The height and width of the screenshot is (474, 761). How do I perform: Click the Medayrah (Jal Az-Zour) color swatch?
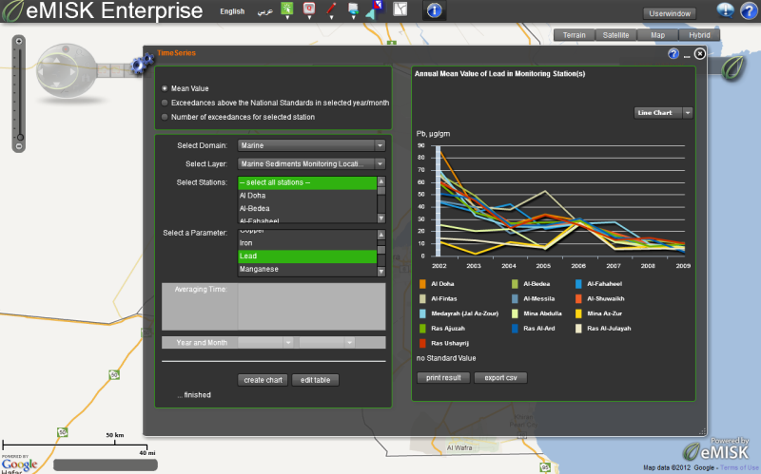click(x=422, y=313)
